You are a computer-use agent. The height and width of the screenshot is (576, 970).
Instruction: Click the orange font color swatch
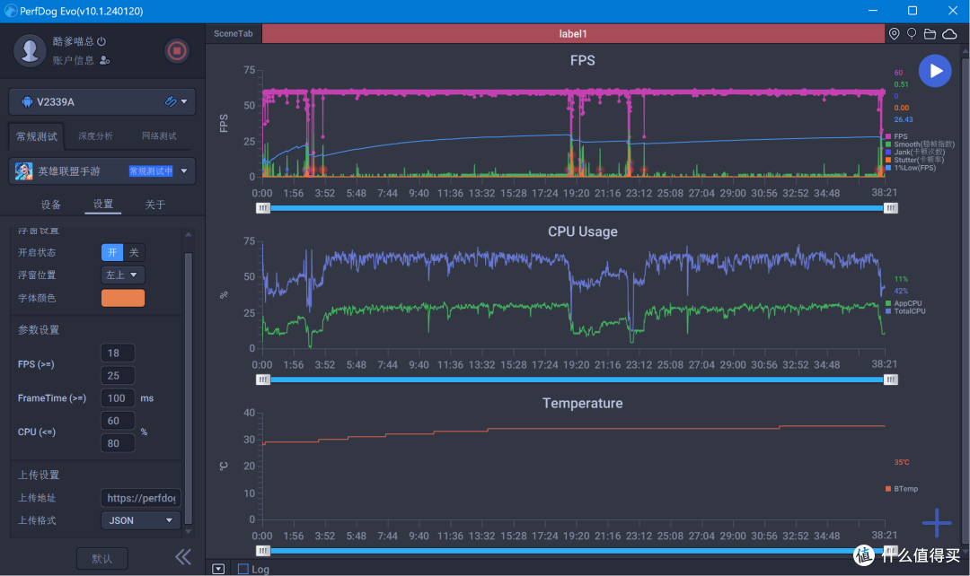coord(123,298)
